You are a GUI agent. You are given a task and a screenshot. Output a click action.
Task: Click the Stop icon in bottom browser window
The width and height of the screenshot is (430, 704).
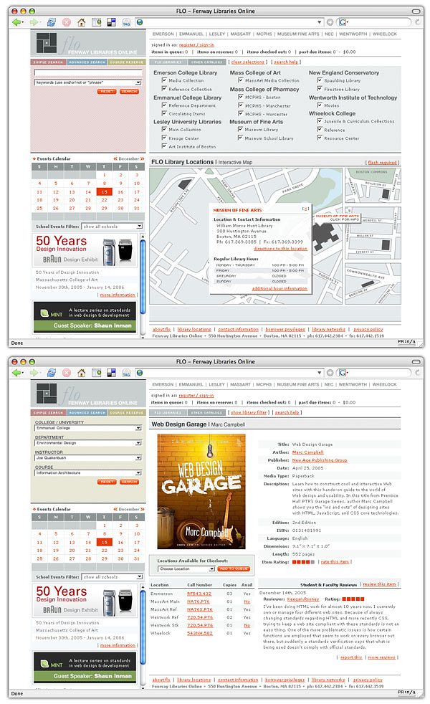[x=67, y=373]
